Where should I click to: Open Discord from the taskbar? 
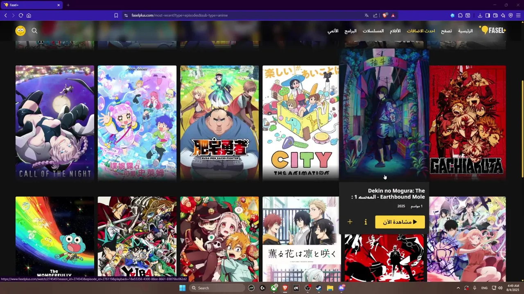[341, 288]
